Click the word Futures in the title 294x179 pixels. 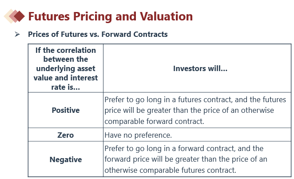[x=49, y=16]
